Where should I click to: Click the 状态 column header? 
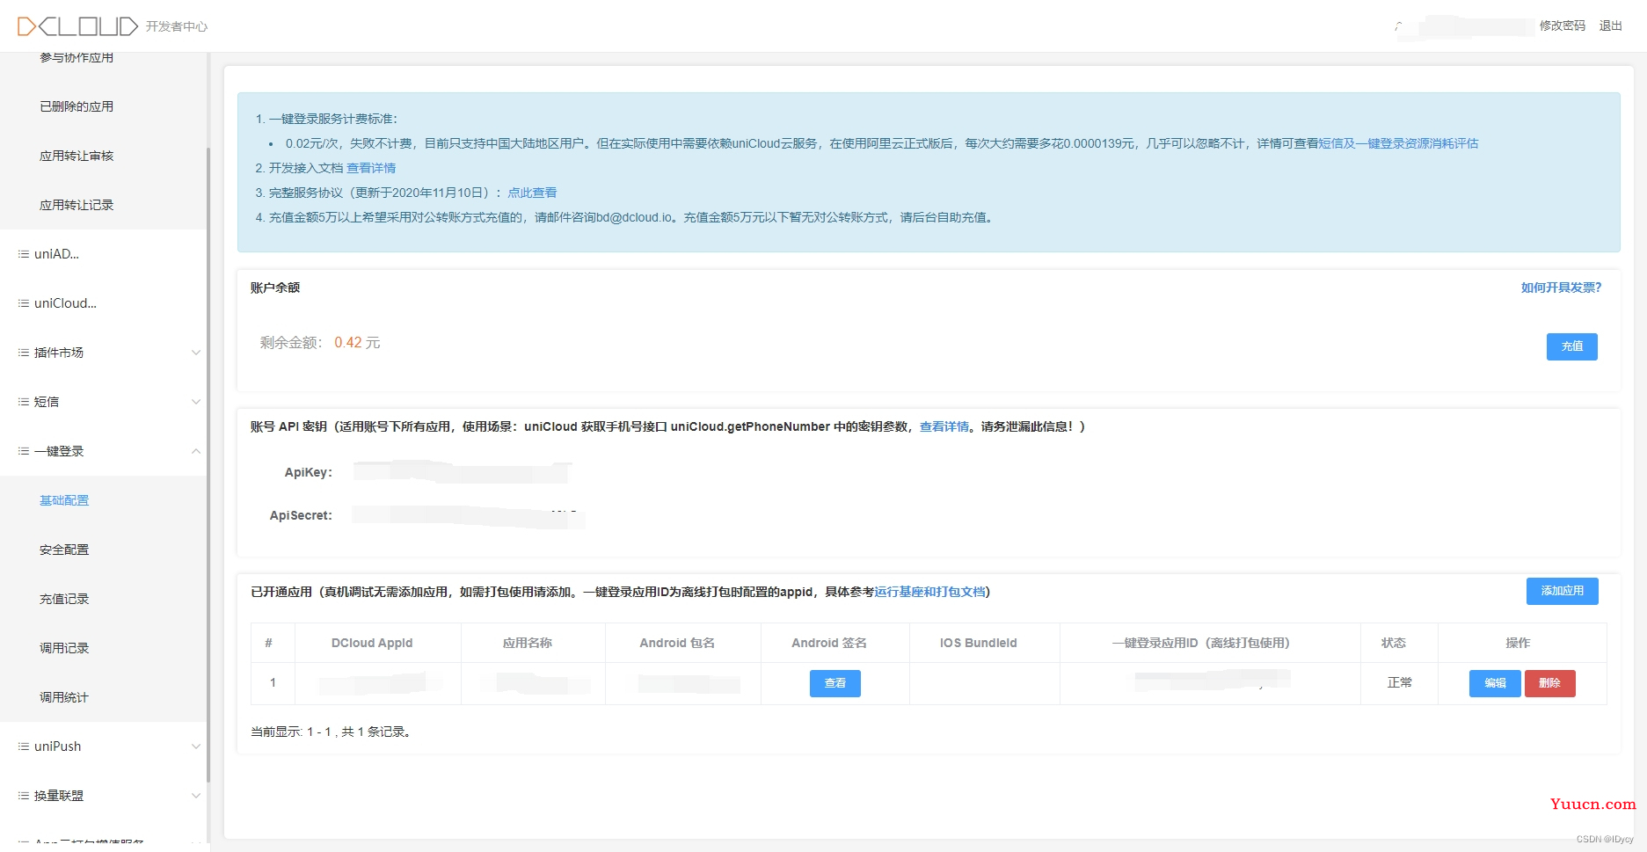[x=1394, y=643]
